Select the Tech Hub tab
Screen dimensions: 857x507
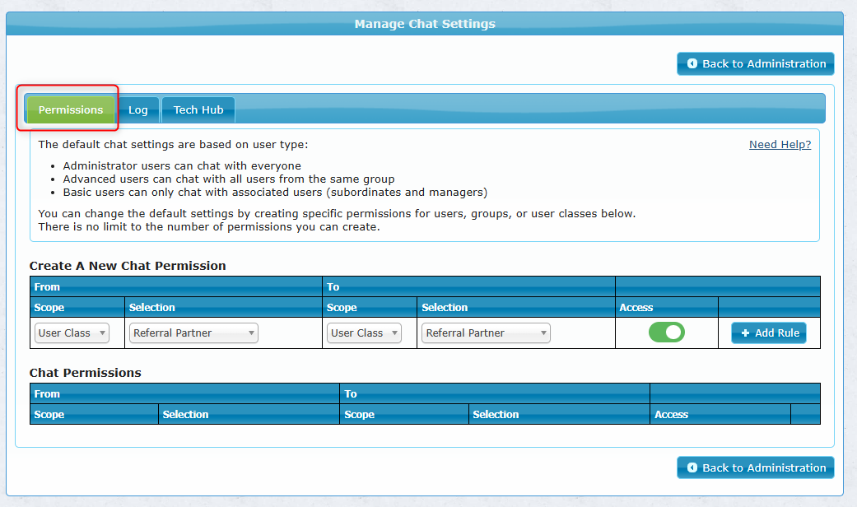[x=198, y=110]
